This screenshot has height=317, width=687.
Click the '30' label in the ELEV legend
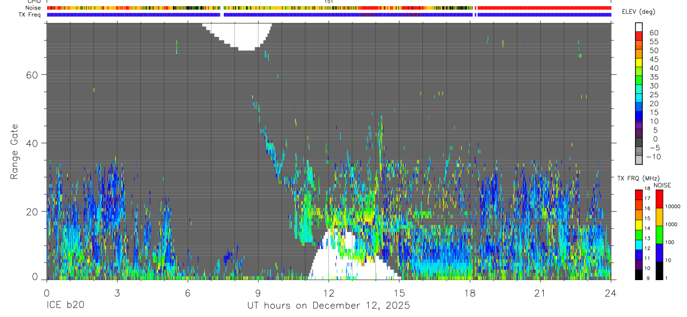pyautogui.click(x=653, y=86)
